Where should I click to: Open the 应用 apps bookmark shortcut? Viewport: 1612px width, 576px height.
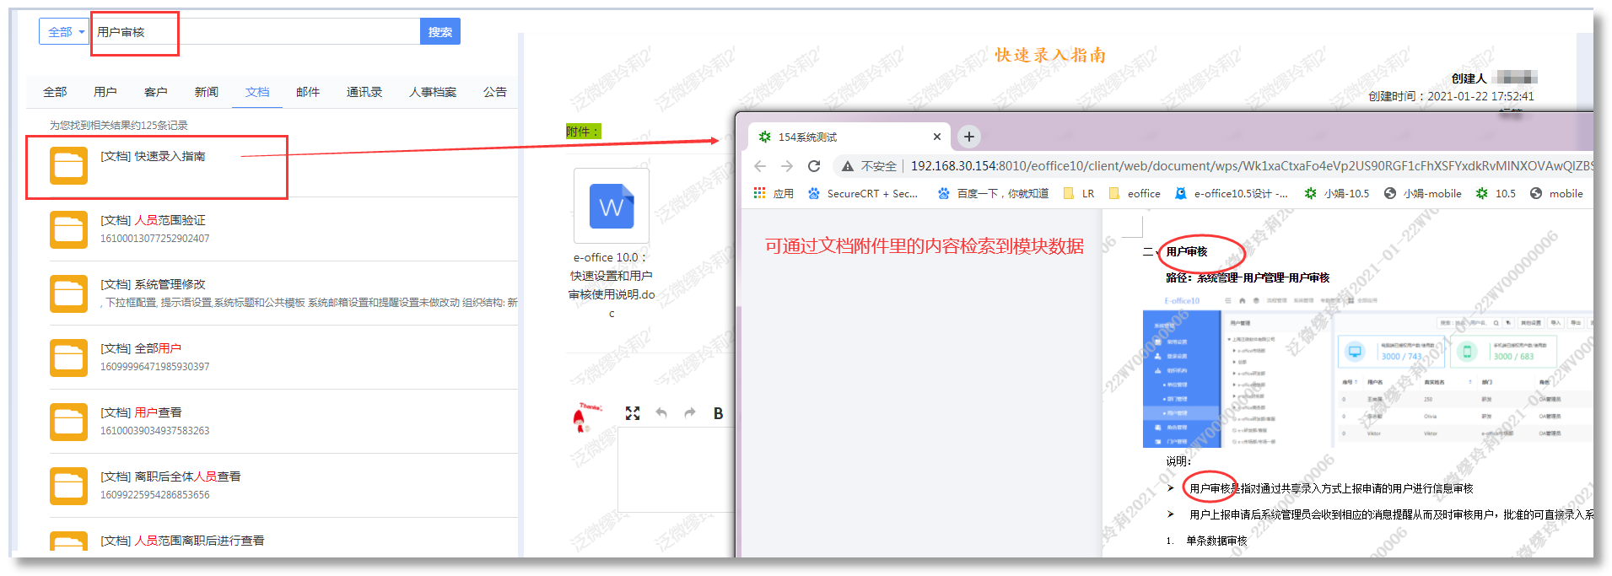click(x=774, y=193)
